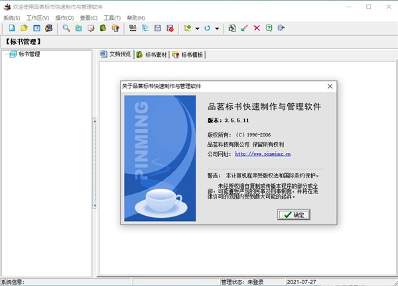398x286 pixels.
Task: Minimize the main application window
Action: (x=349, y=7)
